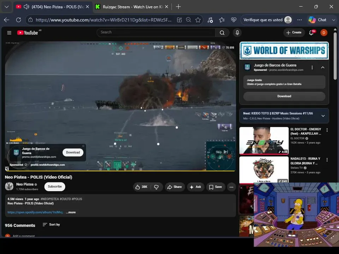Image resolution: width=339 pixels, height=254 pixels.
Task: Dislike the video with thumbs down
Action: click(x=156, y=187)
